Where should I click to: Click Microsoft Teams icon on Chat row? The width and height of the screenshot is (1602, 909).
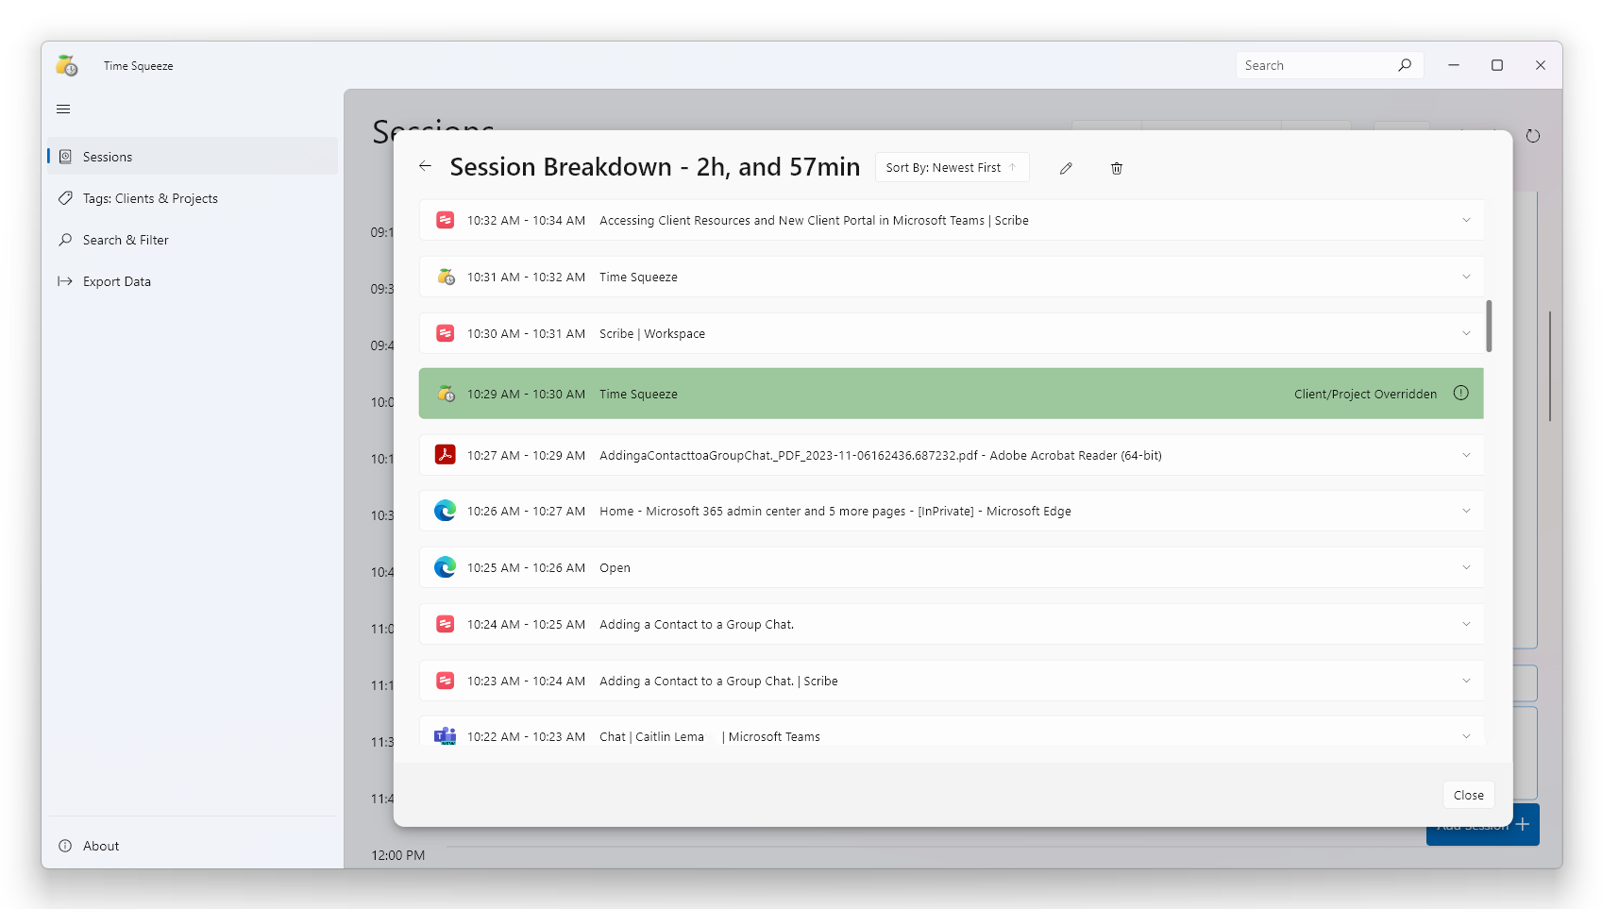[x=445, y=736]
